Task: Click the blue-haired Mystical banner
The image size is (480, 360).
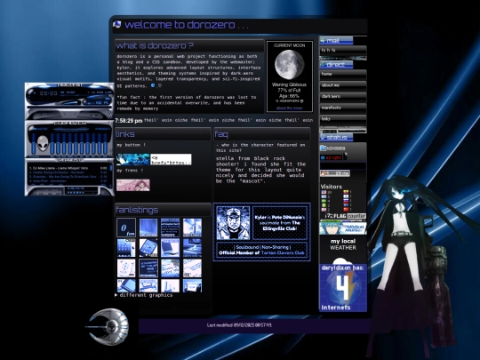Action: (342, 228)
